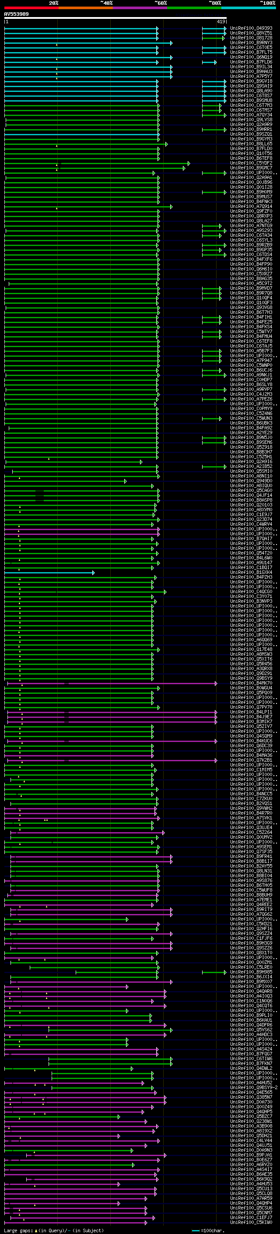
Task: Click hit label UniRef100_A7Q914
Action: click(x=251, y=206)
